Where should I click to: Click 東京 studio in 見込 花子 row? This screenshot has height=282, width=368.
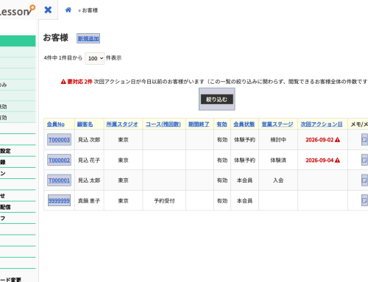pyautogui.click(x=123, y=160)
